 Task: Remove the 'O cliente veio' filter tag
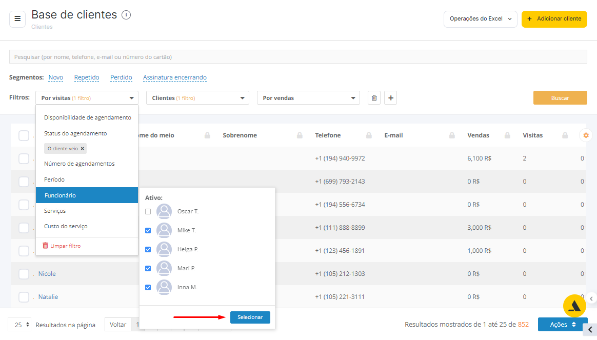[x=82, y=149]
